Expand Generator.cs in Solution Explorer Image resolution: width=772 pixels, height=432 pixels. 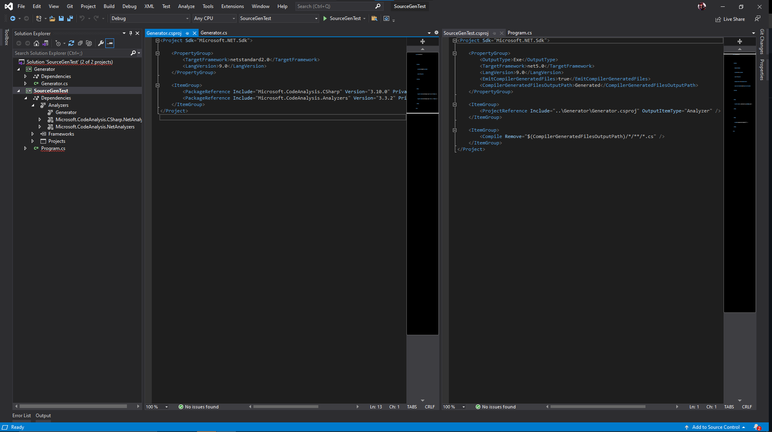pos(26,84)
